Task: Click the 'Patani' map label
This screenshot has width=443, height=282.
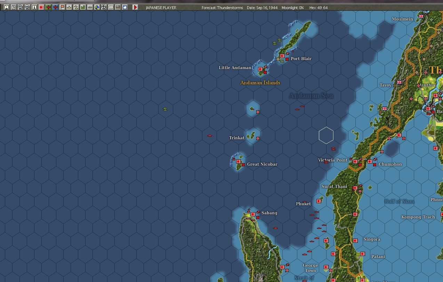Action: [x=378, y=257]
